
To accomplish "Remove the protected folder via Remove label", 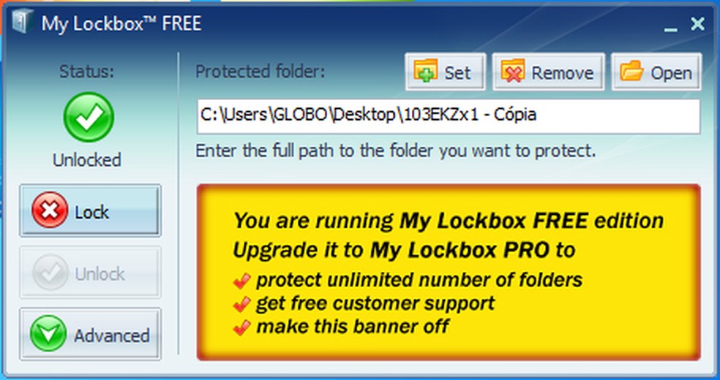I will pos(563,73).
